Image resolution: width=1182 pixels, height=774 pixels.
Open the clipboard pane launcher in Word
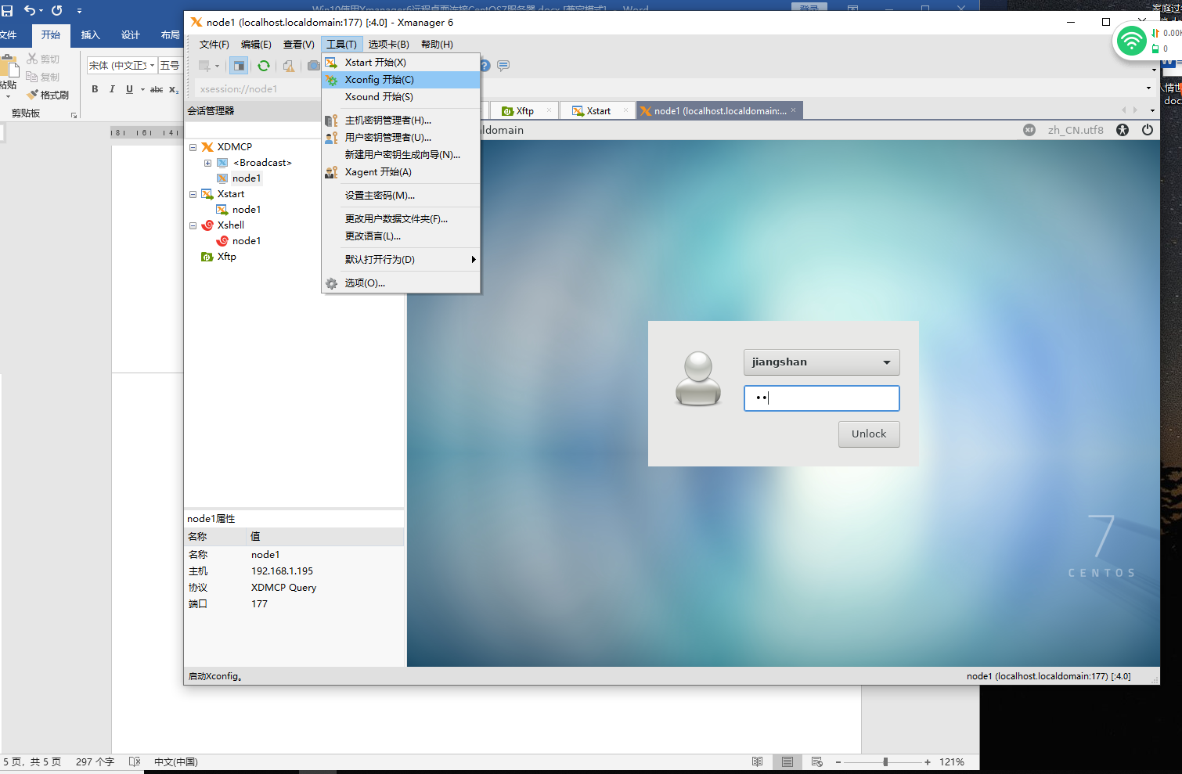point(74,115)
